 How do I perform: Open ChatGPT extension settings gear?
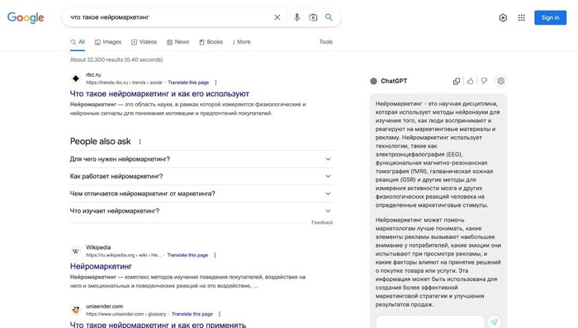500,81
